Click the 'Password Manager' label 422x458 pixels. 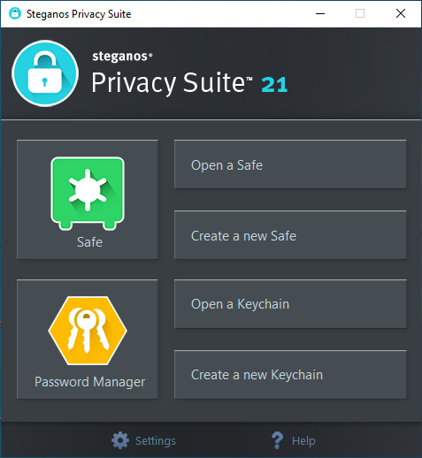click(x=89, y=382)
